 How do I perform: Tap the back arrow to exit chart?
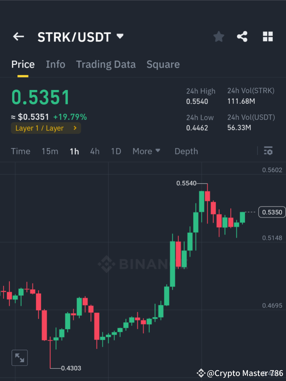pyautogui.click(x=18, y=37)
